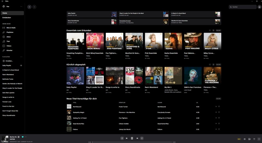Open Mixe & Radio
Image resolution: width=262 pixels, height=143 pixels.
tap(11, 28)
